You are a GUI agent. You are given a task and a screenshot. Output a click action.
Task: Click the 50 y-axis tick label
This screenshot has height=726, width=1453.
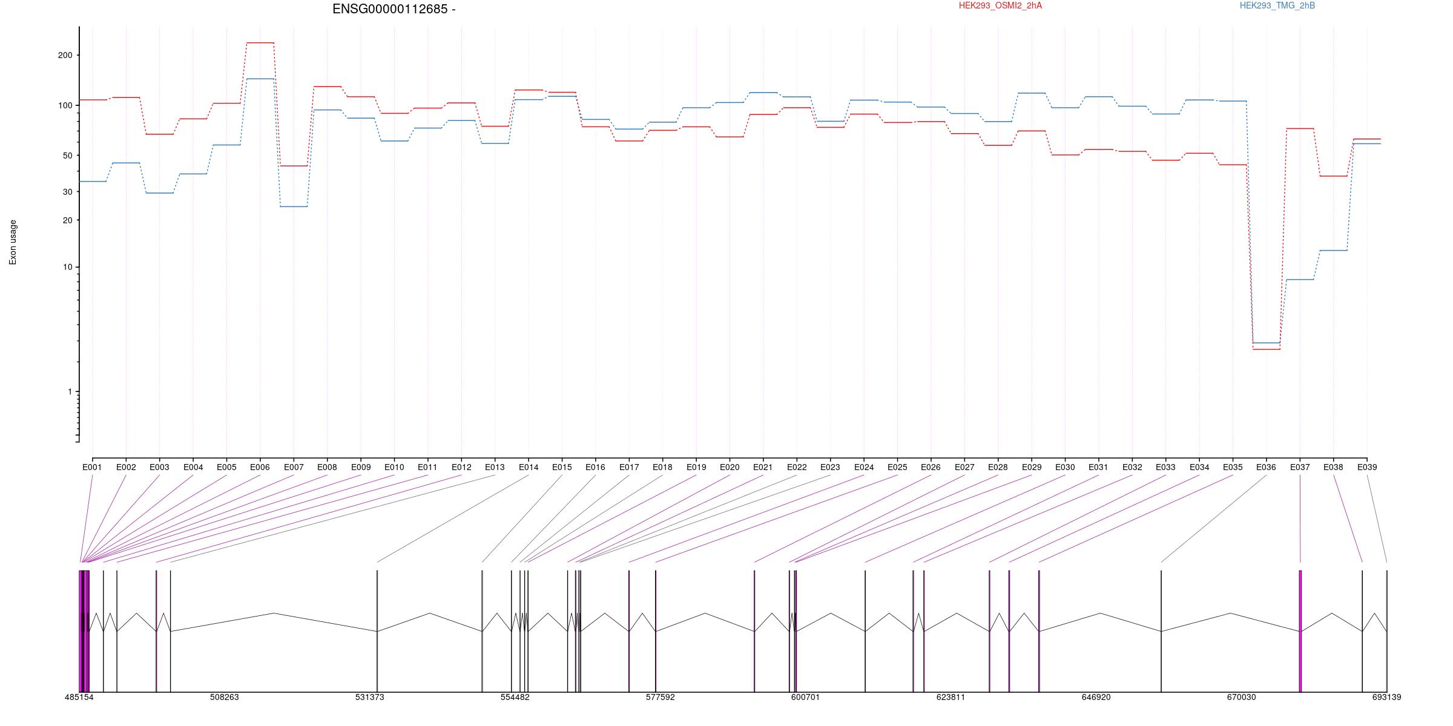tap(67, 155)
